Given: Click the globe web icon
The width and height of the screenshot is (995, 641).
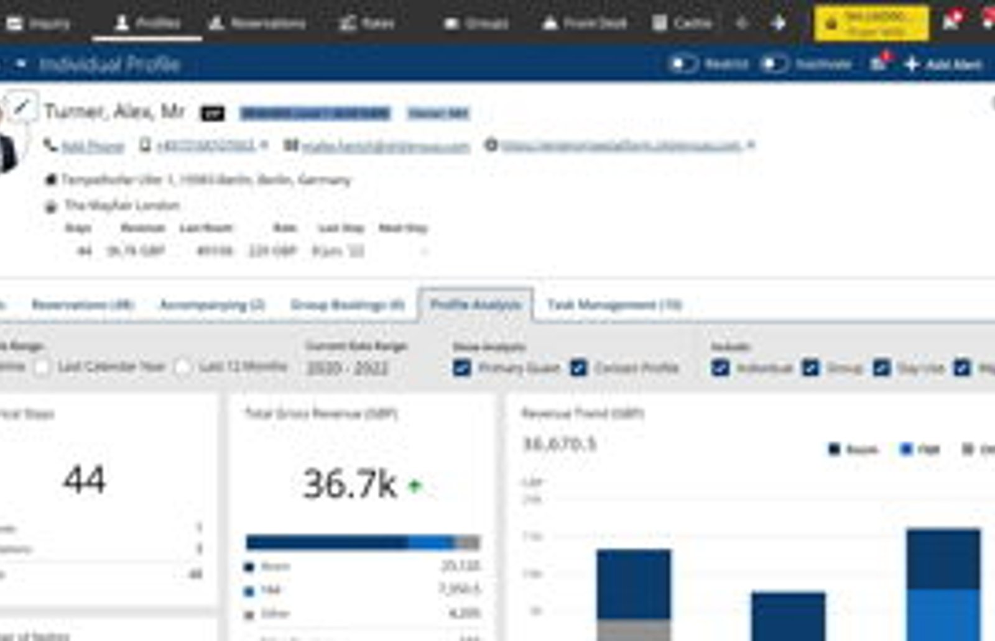Looking at the screenshot, I should 491,145.
